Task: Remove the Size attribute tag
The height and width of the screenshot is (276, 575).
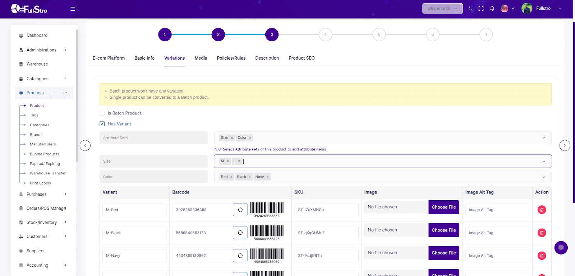Action: click(232, 138)
